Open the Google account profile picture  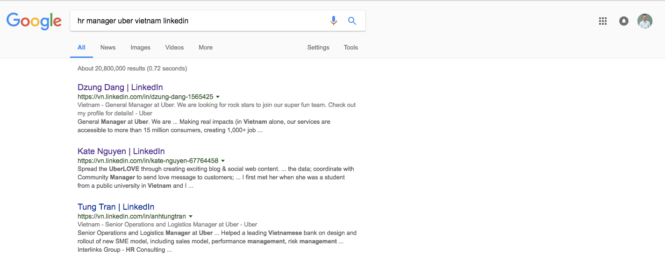click(645, 21)
